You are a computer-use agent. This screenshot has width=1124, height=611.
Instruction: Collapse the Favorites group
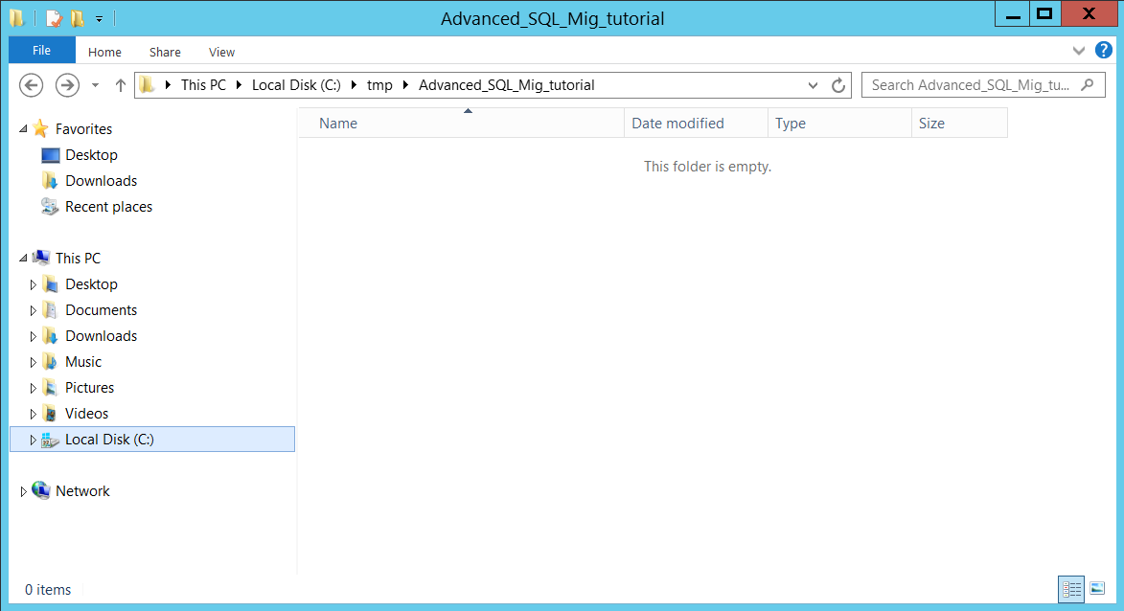click(23, 129)
